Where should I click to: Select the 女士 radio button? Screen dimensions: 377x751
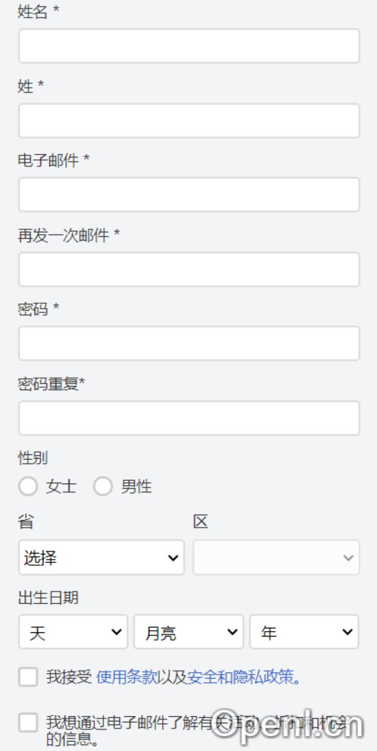pos(28,487)
